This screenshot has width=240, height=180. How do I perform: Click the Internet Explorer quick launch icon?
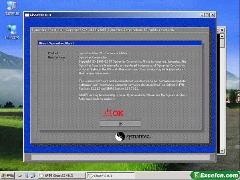pyautogui.click(x=33, y=176)
